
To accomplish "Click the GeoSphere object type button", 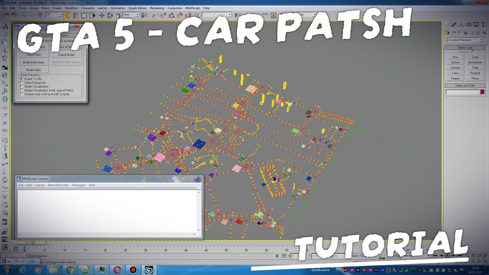I will click(x=475, y=62).
